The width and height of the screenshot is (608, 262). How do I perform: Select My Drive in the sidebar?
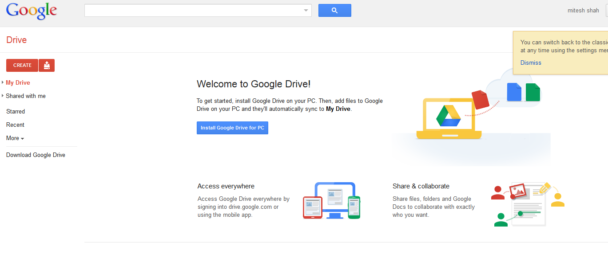[x=18, y=82]
